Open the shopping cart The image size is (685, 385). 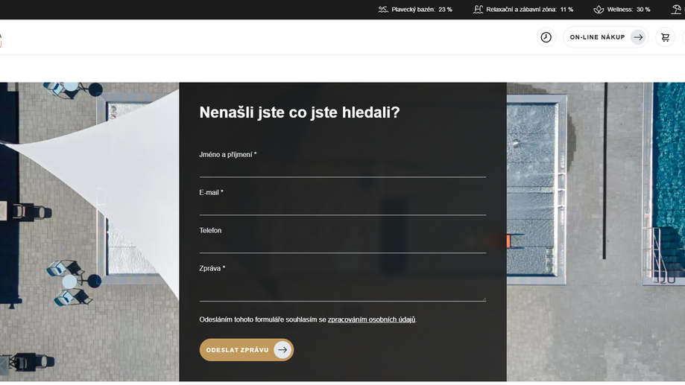pyautogui.click(x=665, y=37)
